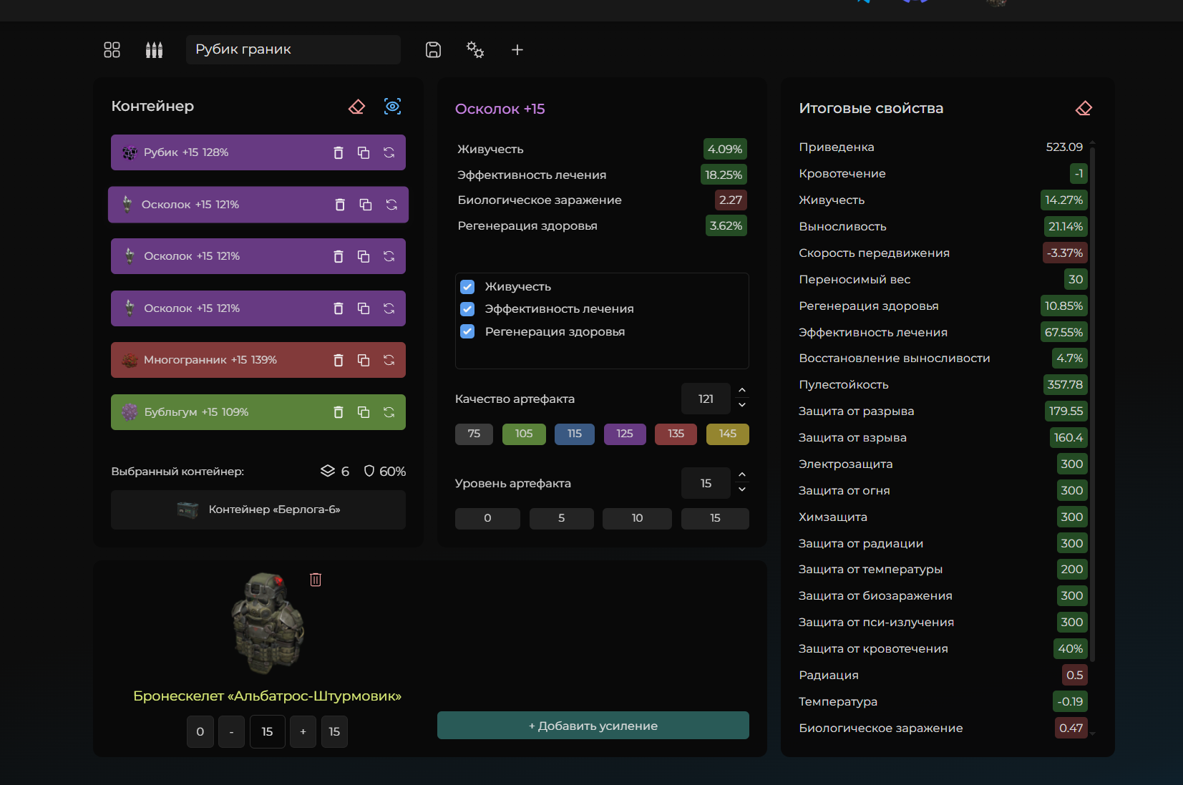This screenshot has width=1183, height=785.
Task: Uncheck the Живучесть checkbox
Action: tap(467, 287)
